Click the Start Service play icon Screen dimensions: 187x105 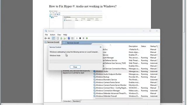(77, 38)
